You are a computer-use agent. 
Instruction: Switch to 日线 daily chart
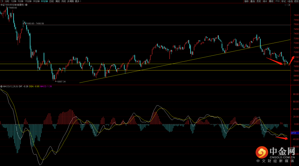(x=51, y=1)
